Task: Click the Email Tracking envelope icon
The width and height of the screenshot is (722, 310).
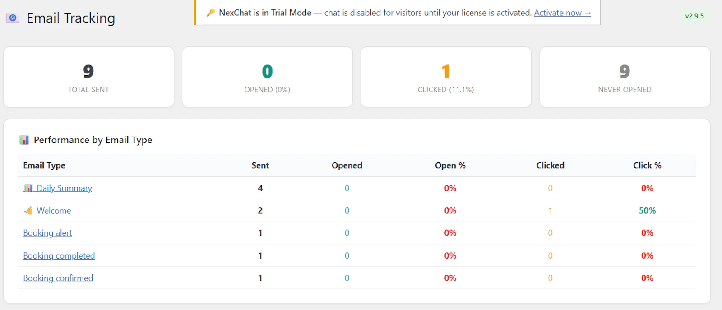Action: (13, 18)
